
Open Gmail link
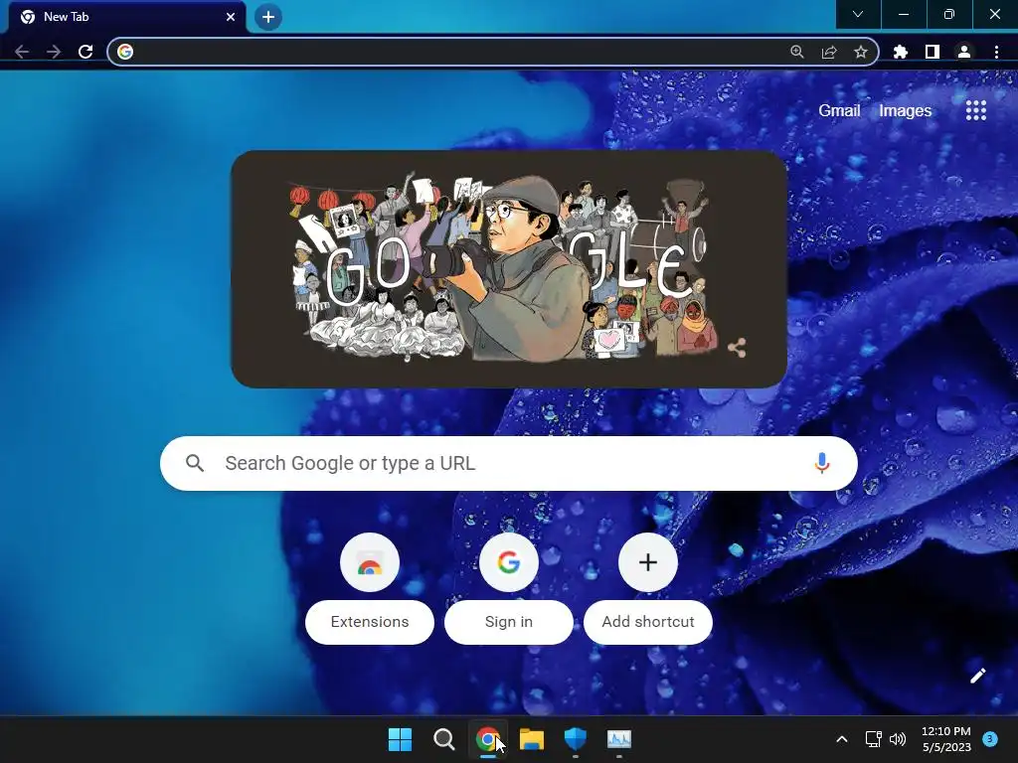(839, 111)
